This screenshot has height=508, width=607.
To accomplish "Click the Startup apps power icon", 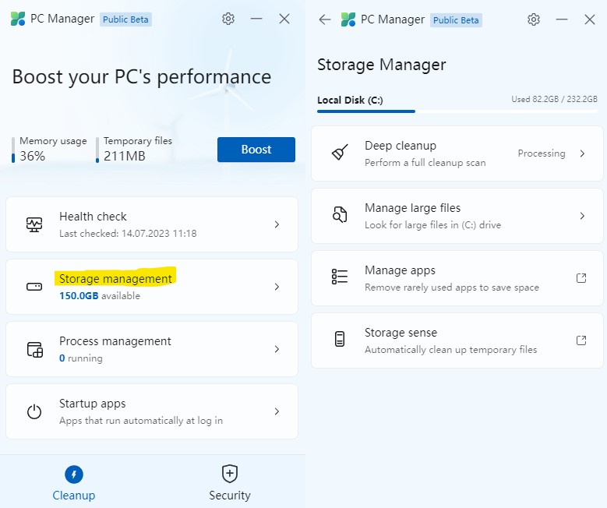I will point(34,411).
